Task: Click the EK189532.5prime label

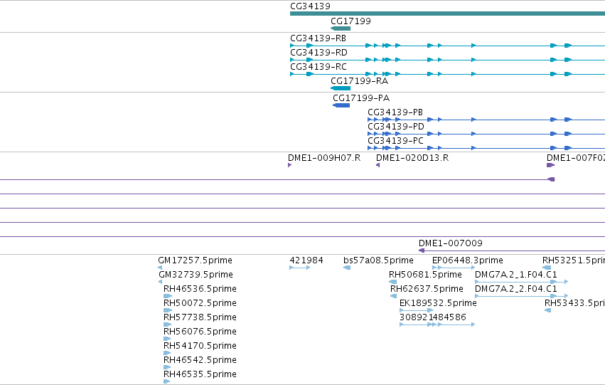Action: 438,304
